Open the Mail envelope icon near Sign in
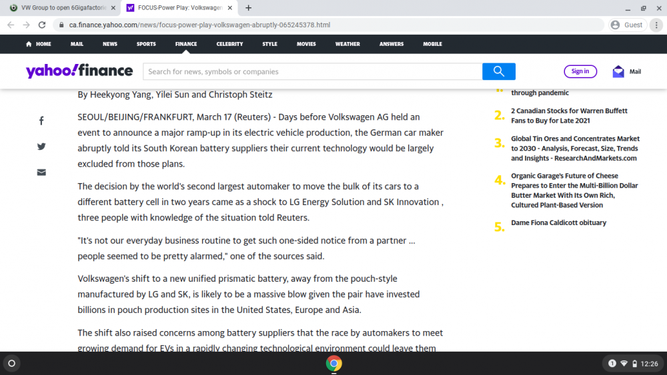This screenshot has height=375, width=667. tap(618, 71)
